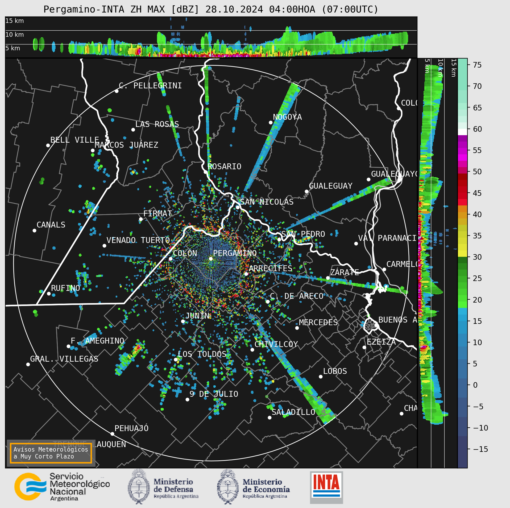Click the GUALEGUAY city label
510x508 pixels.
(x=331, y=186)
